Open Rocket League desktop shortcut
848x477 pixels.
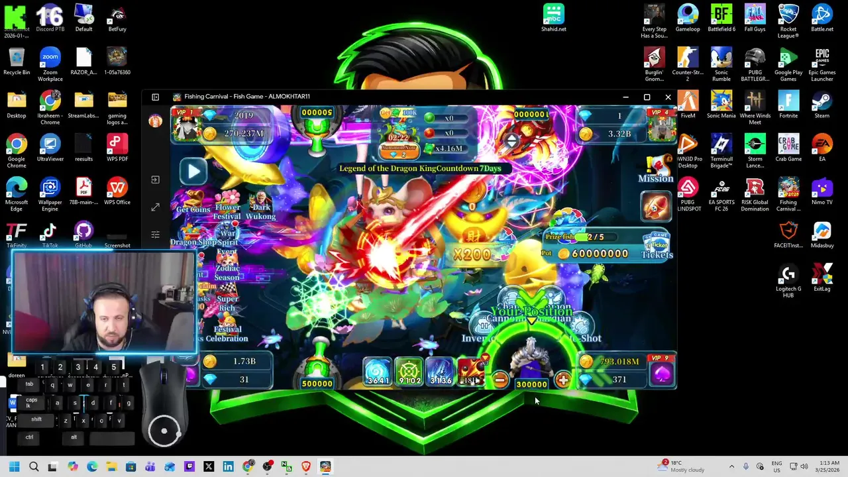coord(788,21)
